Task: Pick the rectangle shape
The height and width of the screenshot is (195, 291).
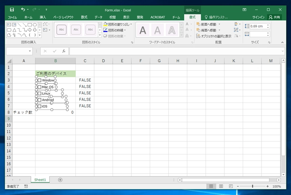Action: (30, 24)
